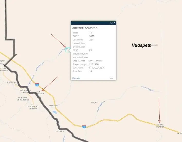Click the popup's dark title bar
The height and width of the screenshot is (142, 182).
pyautogui.click(x=90, y=23)
